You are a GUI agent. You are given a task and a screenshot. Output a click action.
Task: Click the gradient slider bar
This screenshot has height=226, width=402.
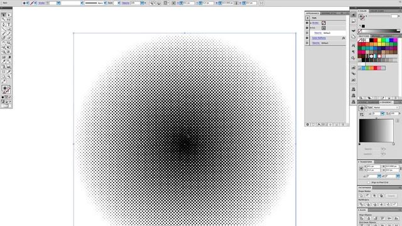point(376,131)
